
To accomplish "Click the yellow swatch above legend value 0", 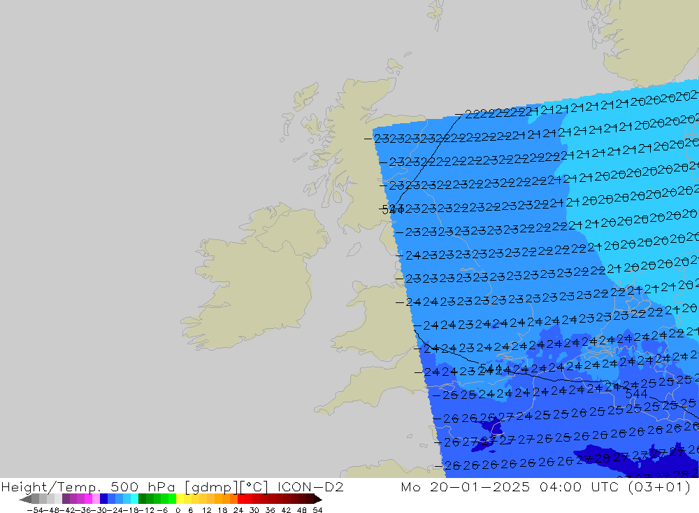I will [x=180, y=499].
